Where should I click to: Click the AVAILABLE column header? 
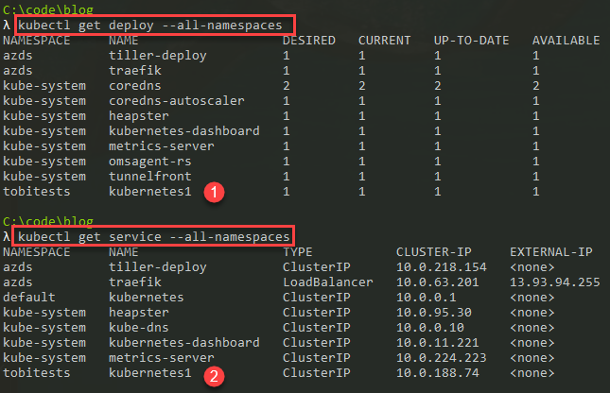[566, 41]
